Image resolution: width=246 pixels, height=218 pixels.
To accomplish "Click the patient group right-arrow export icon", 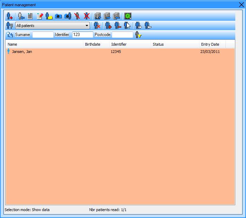I will (138, 26).
